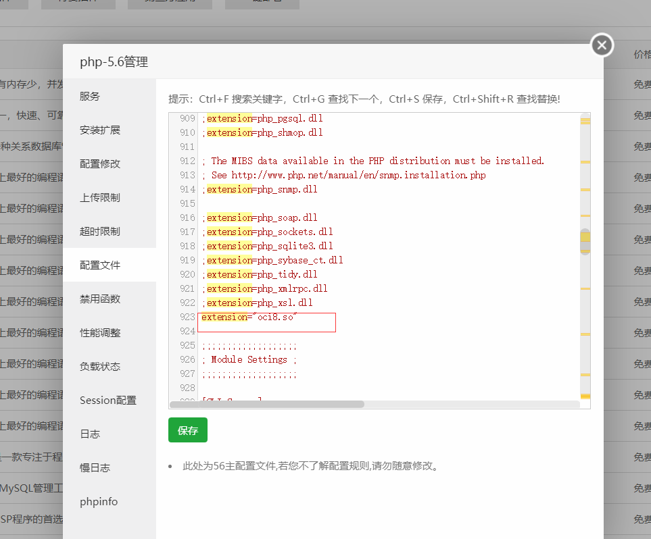The image size is (651, 539).
Task: Click the Ctrl+F search hint text
Action: 242,99
